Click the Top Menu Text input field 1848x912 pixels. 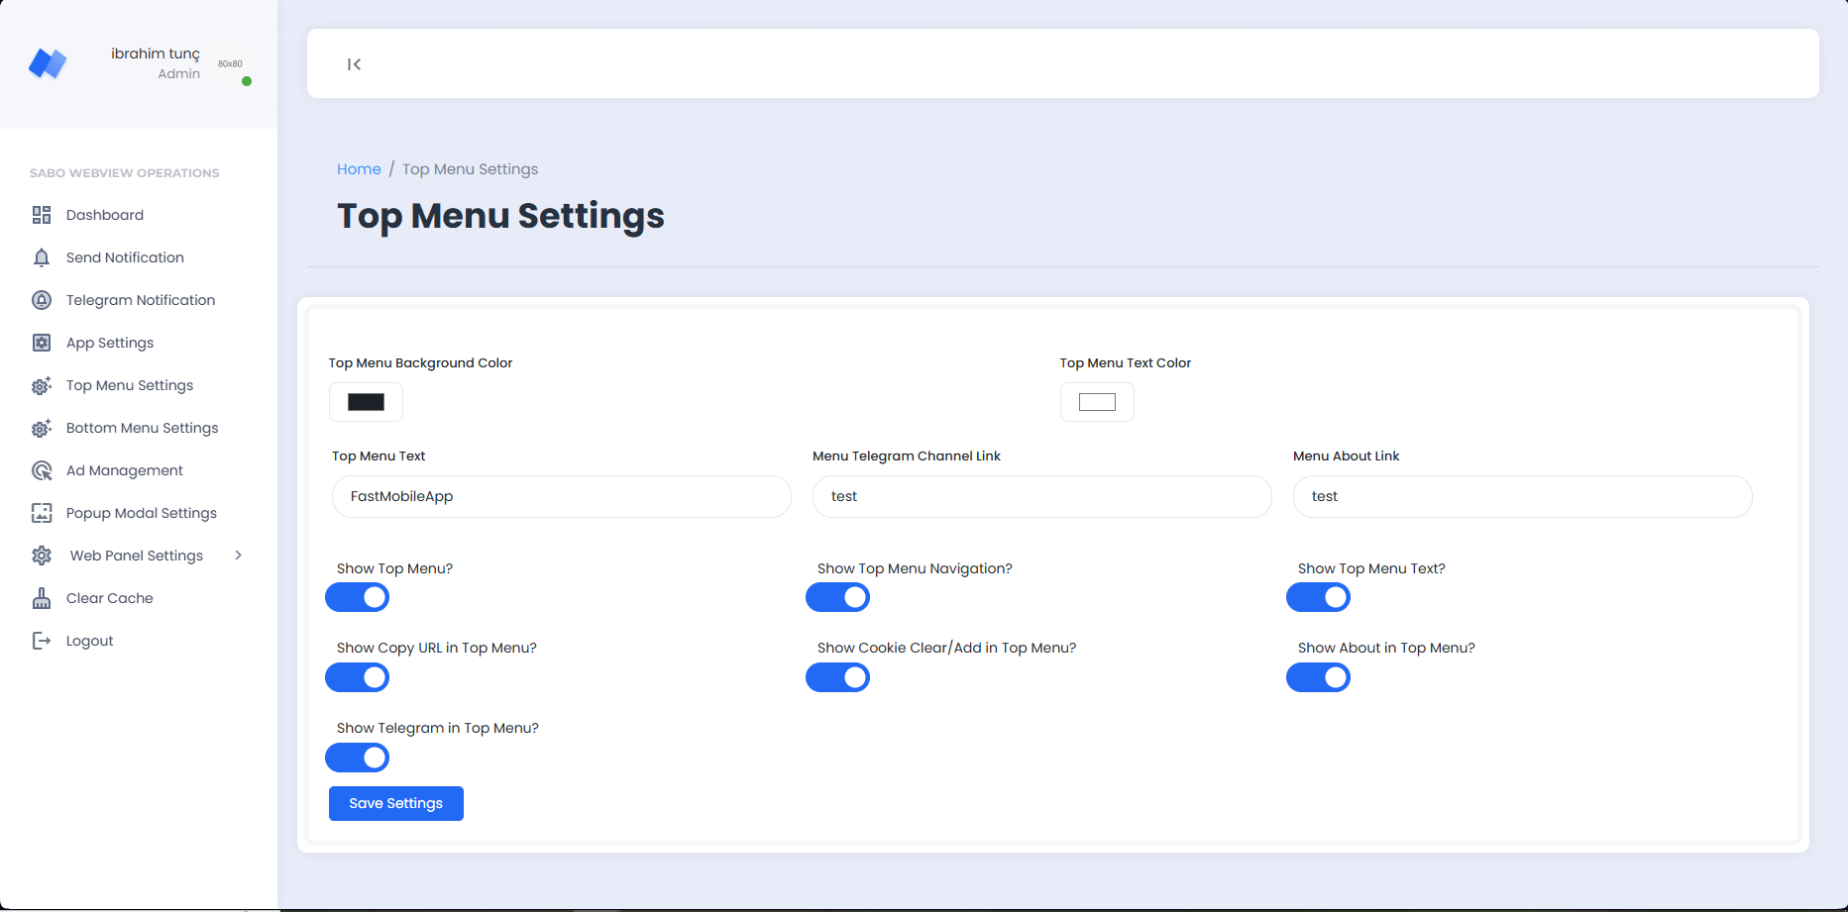pos(561,496)
